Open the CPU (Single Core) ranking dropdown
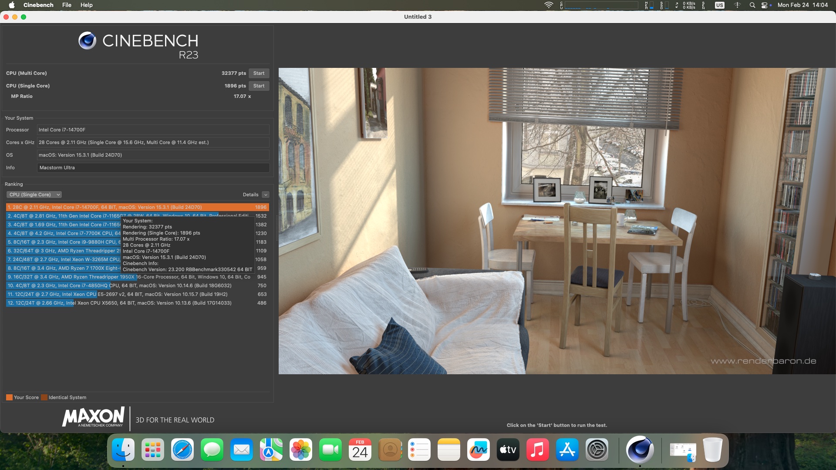This screenshot has width=836, height=470. coord(34,195)
